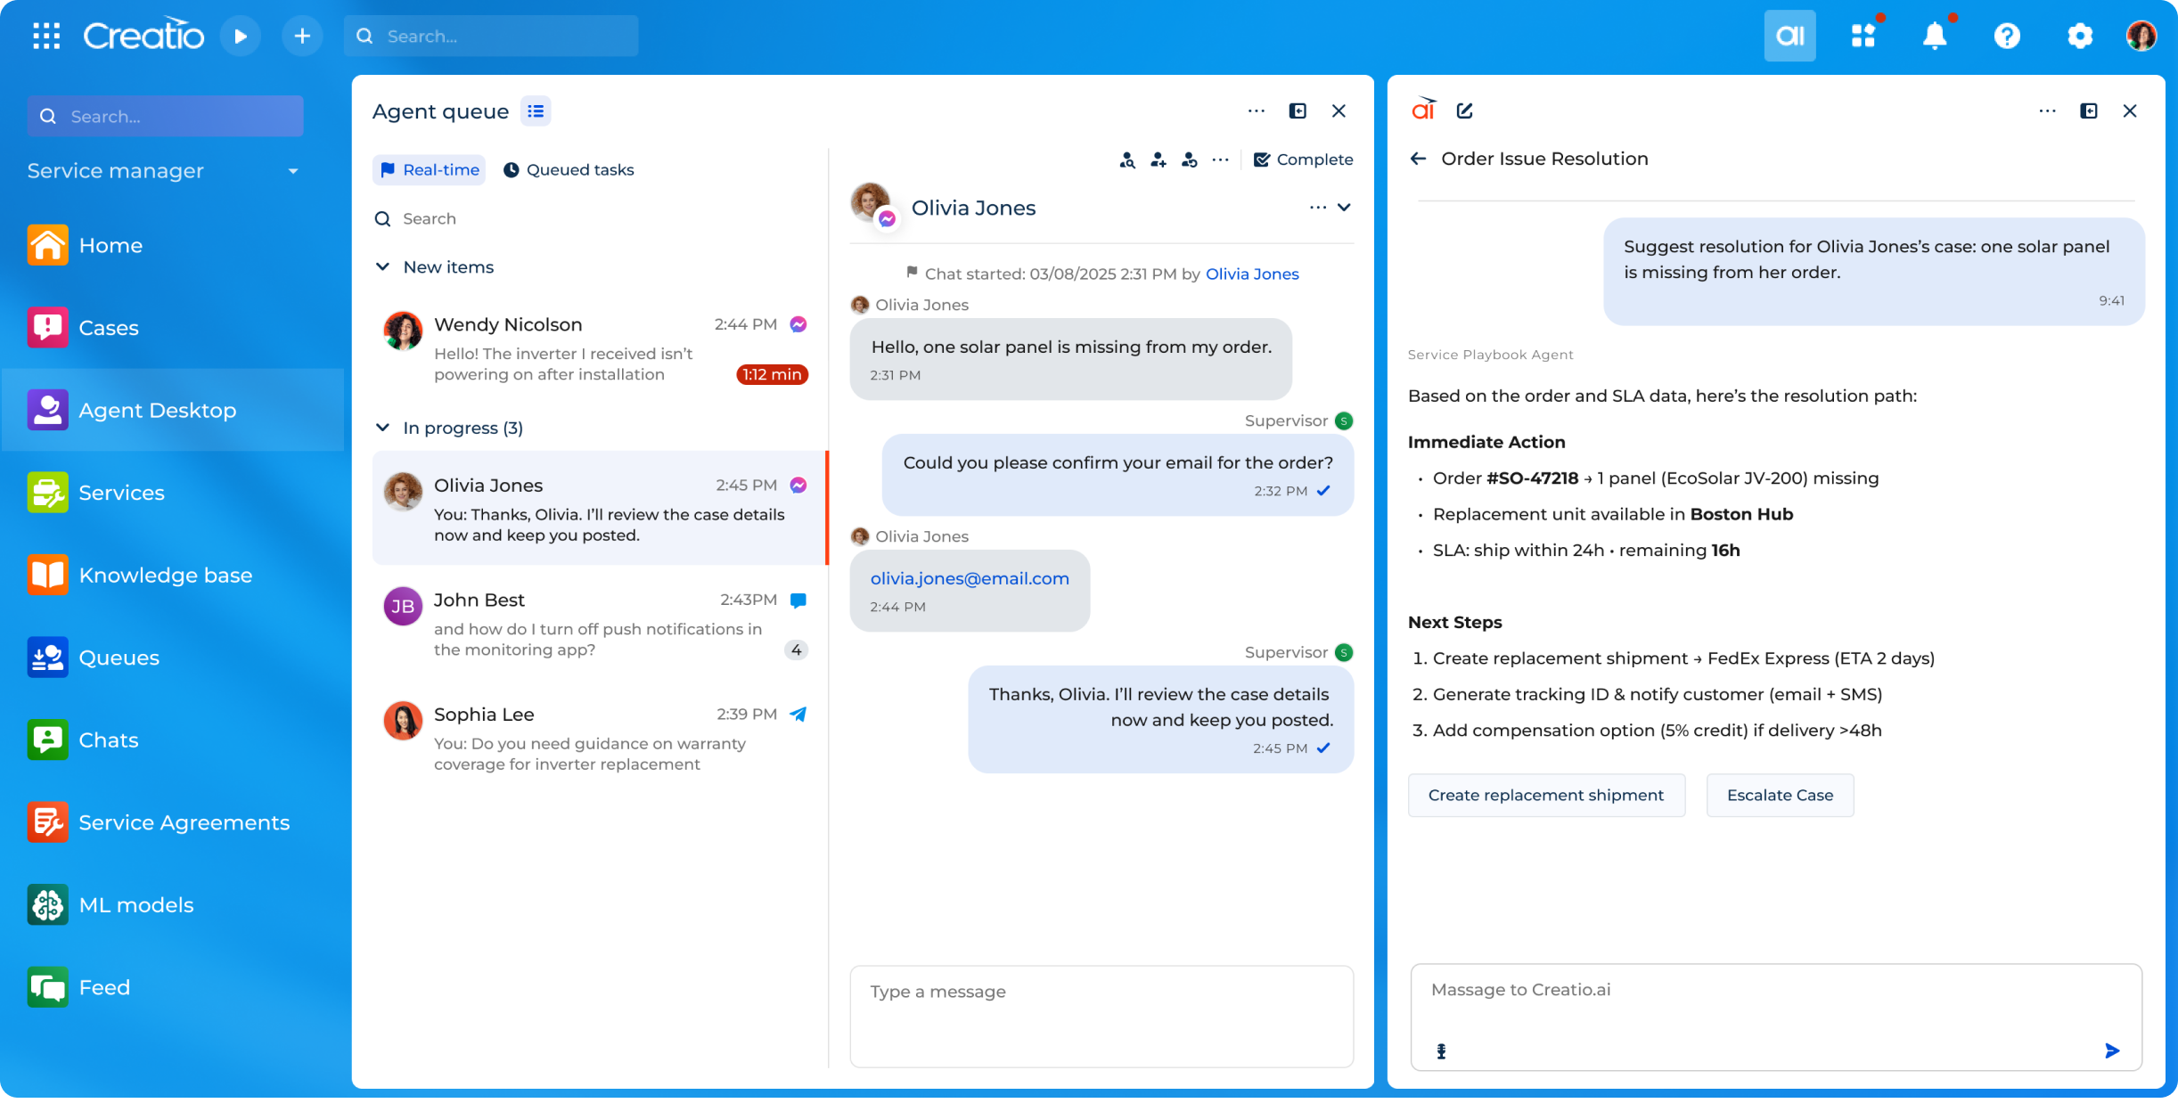The width and height of the screenshot is (2178, 1103).
Task: Open the Knowledge base section
Action: tap(165, 575)
